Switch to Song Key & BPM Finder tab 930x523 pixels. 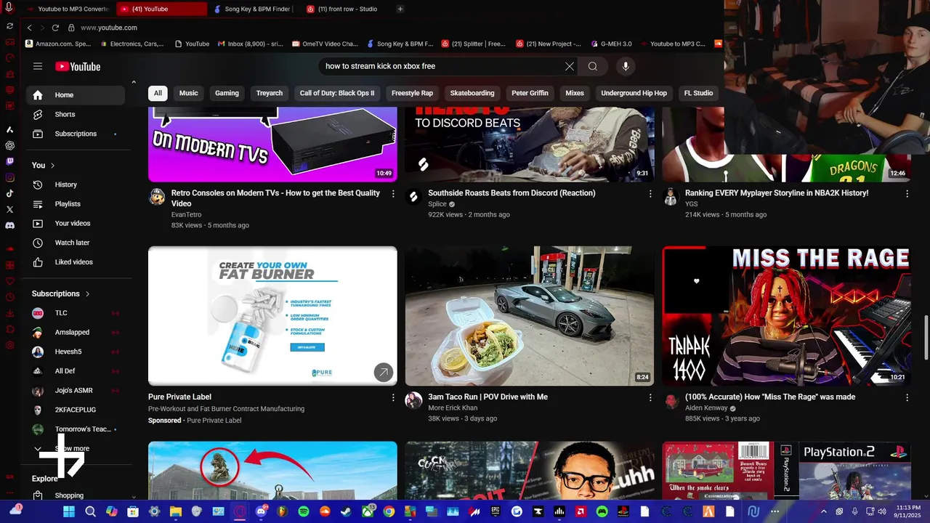point(254,9)
